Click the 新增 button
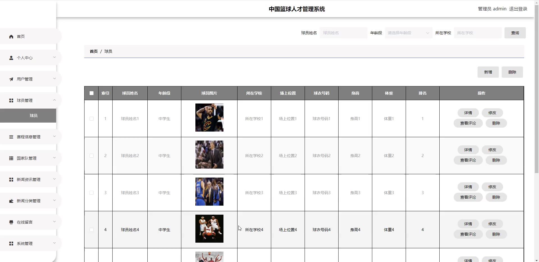The height and width of the screenshot is (262, 539). (488, 72)
